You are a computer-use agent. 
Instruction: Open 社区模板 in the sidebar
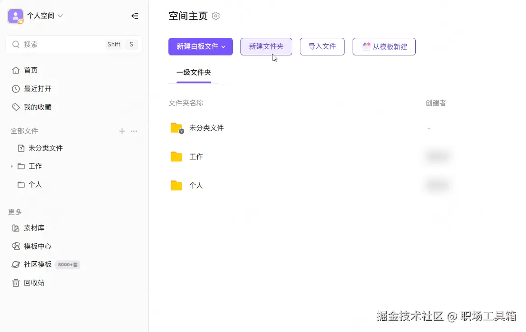(x=37, y=264)
